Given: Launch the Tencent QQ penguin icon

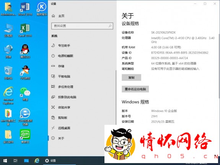Looking at the screenshot, I should [25, 51].
